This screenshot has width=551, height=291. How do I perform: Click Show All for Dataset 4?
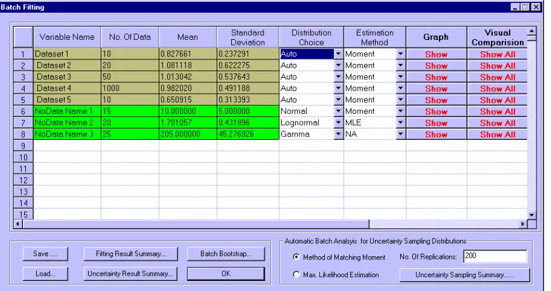(497, 89)
